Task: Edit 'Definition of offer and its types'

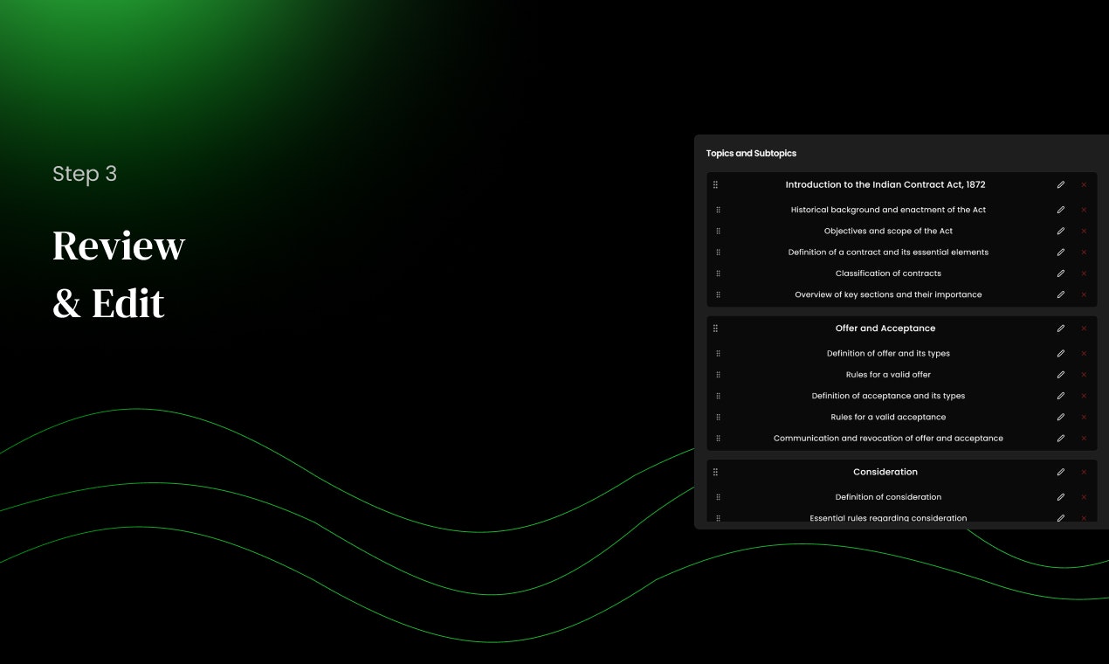Action: tap(1061, 354)
